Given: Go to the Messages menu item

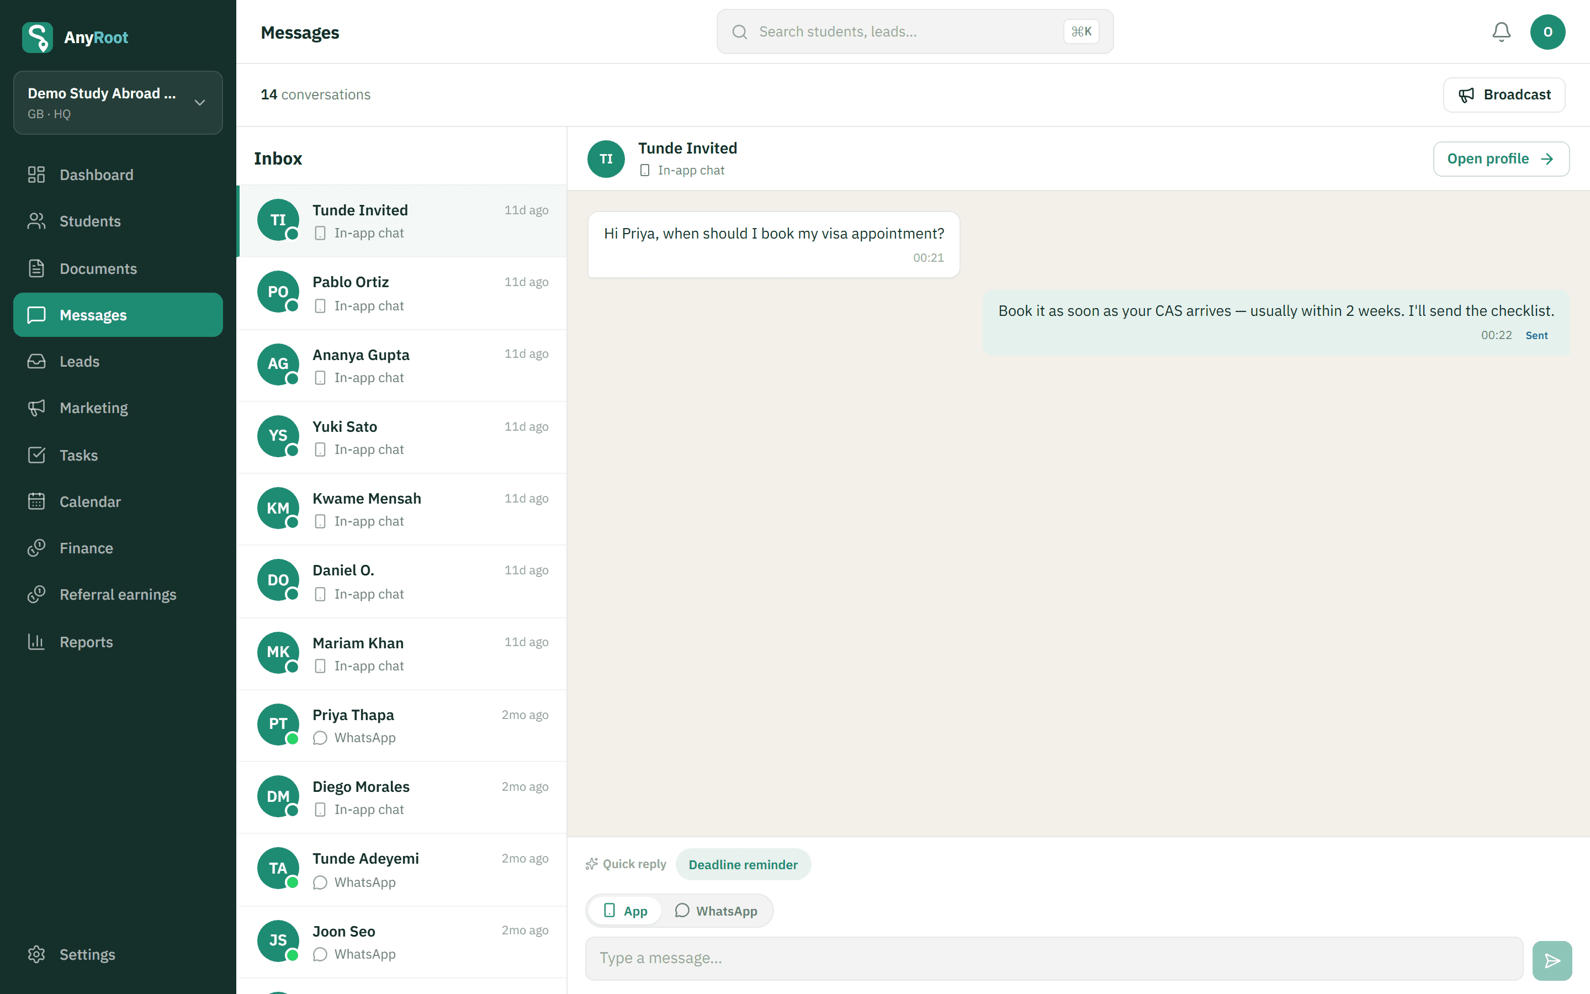Looking at the screenshot, I should 118,315.
